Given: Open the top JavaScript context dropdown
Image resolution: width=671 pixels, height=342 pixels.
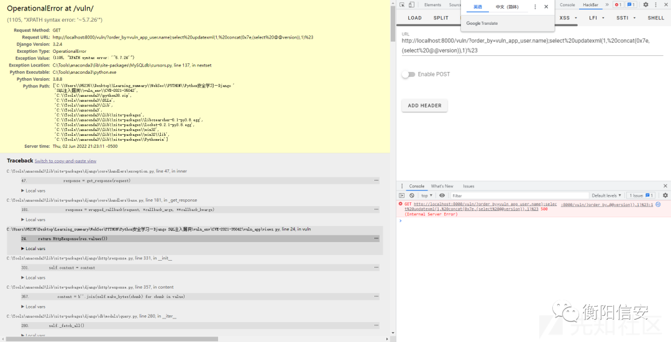Looking at the screenshot, I should click(427, 196).
